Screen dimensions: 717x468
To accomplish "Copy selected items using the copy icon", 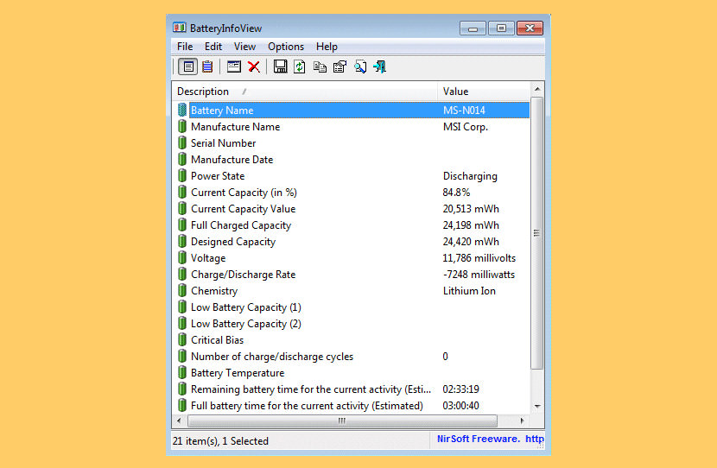I will [320, 66].
